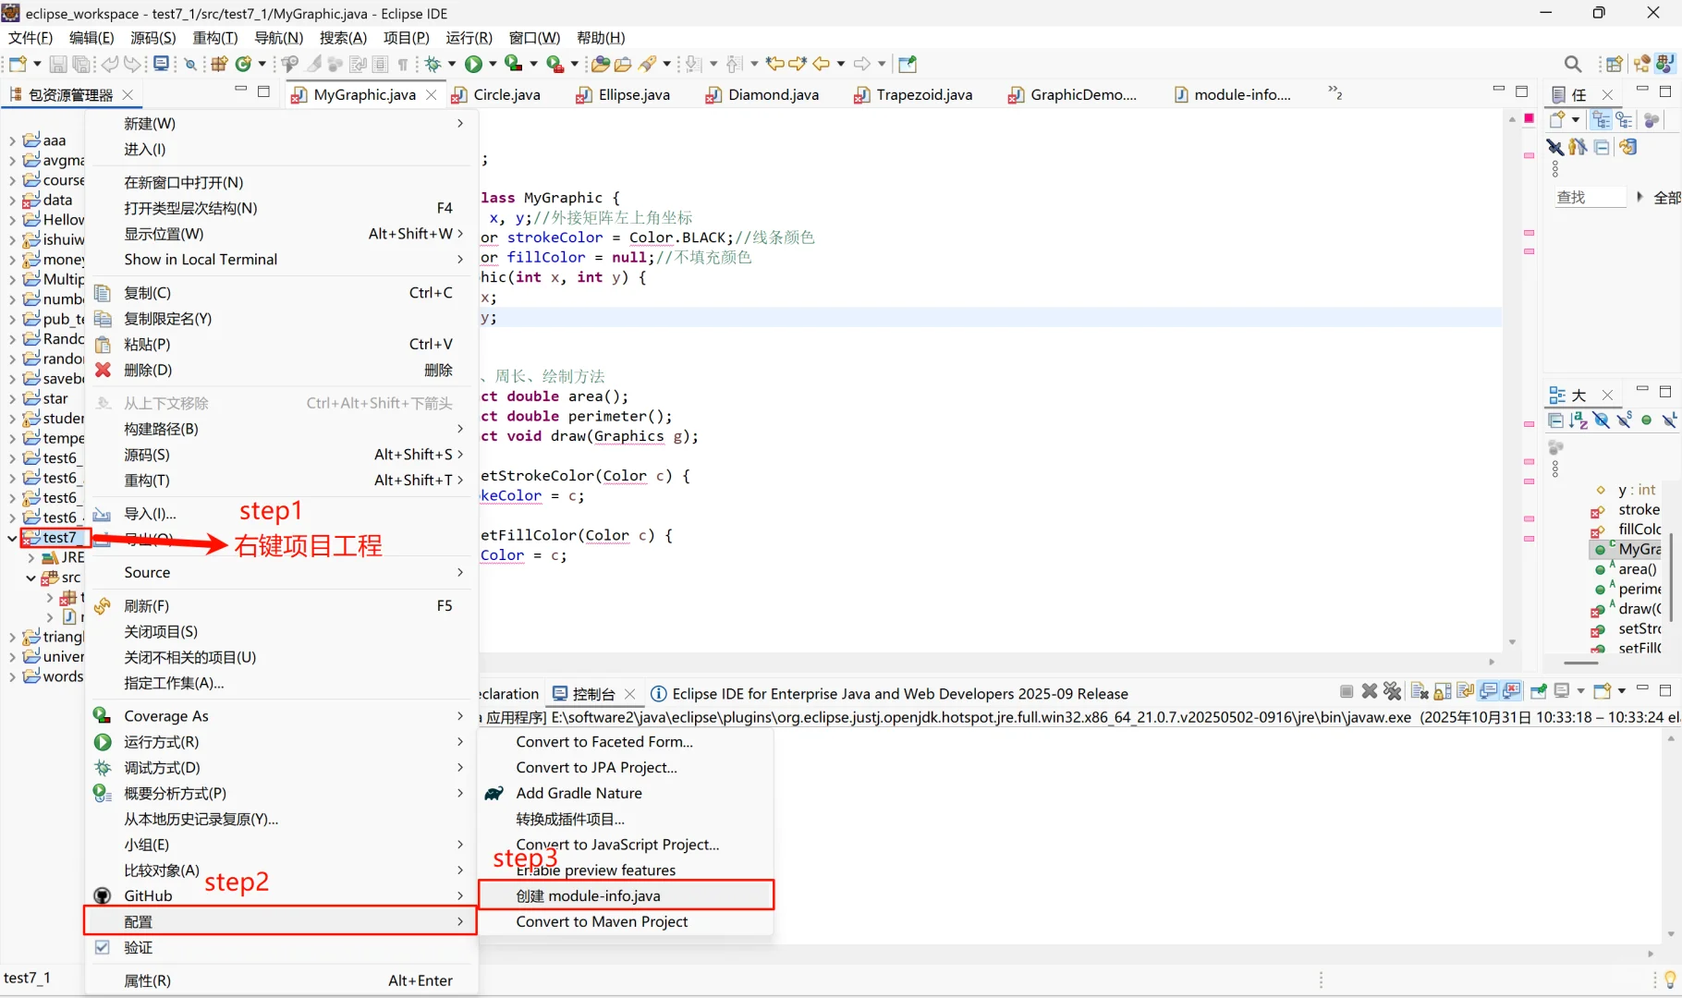Clear the Console output
Viewport: 1682px width, 998px height.
(x=1419, y=692)
